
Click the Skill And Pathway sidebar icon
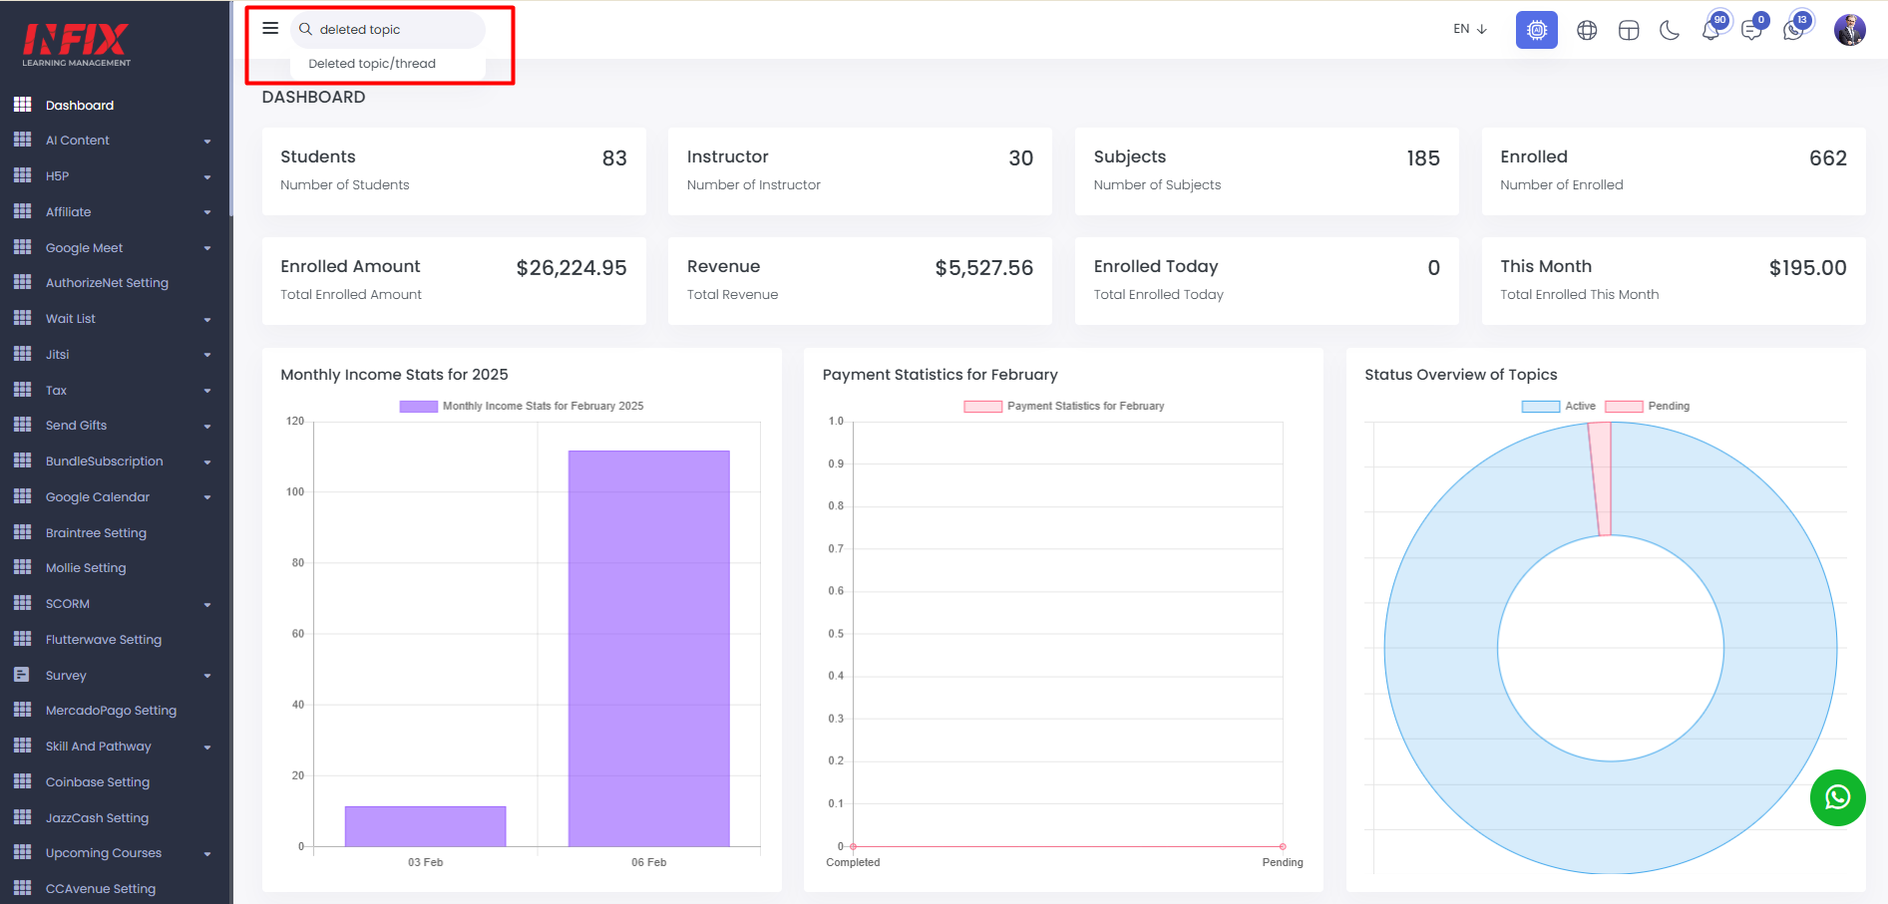click(23, 746)
